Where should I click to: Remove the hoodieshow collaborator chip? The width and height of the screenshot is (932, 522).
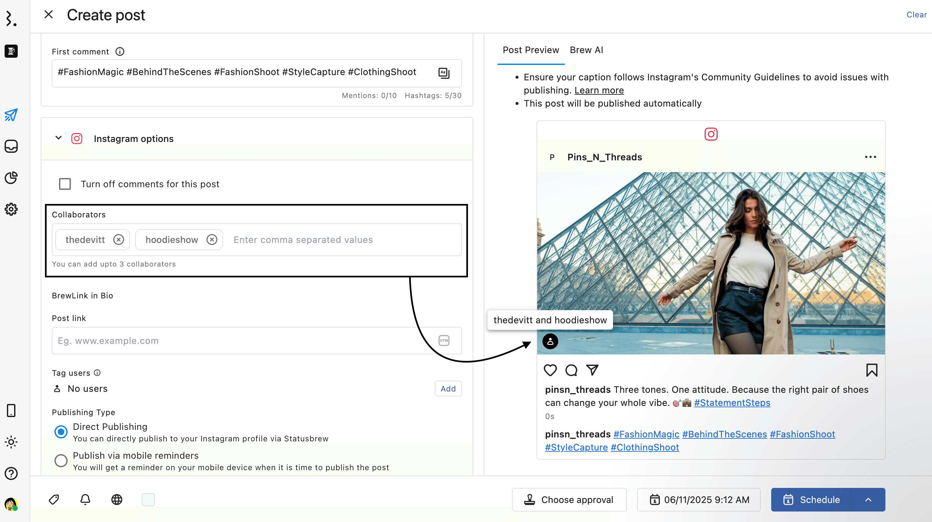pyautogui.click(x=212, y=240)
